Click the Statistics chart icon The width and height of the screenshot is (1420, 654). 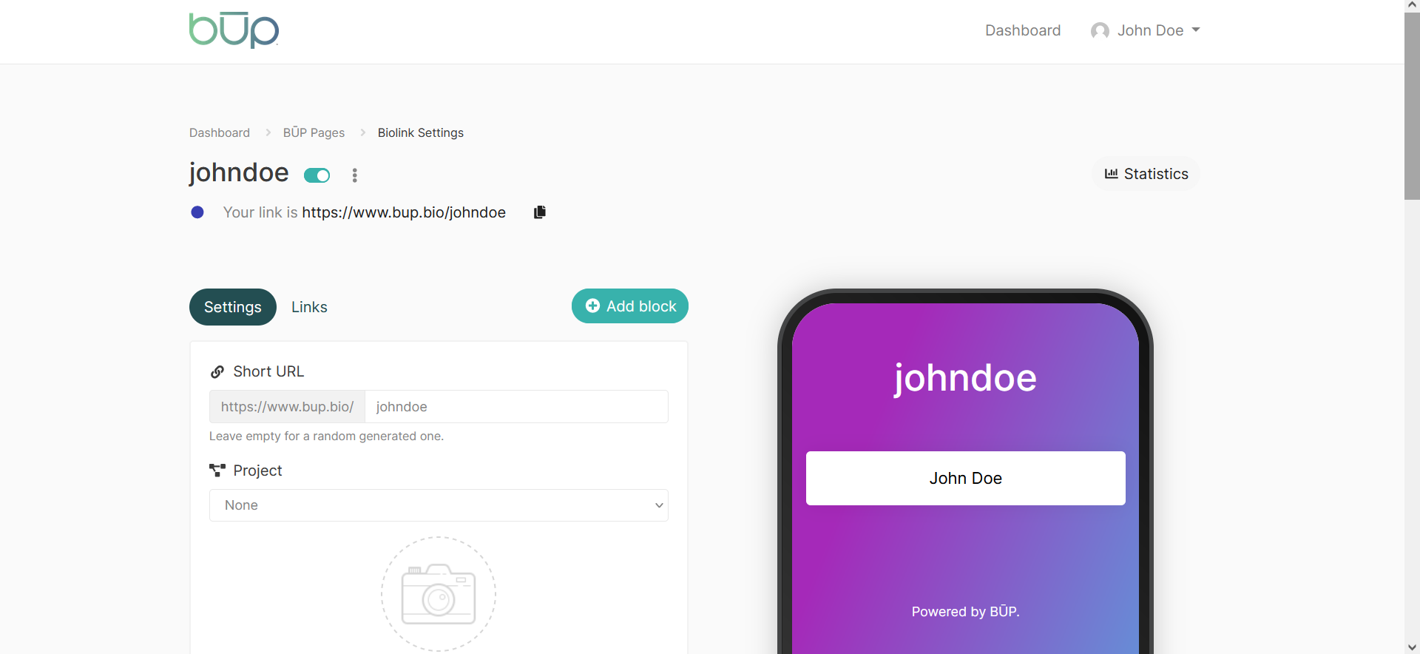click(x=1111, y=174)
